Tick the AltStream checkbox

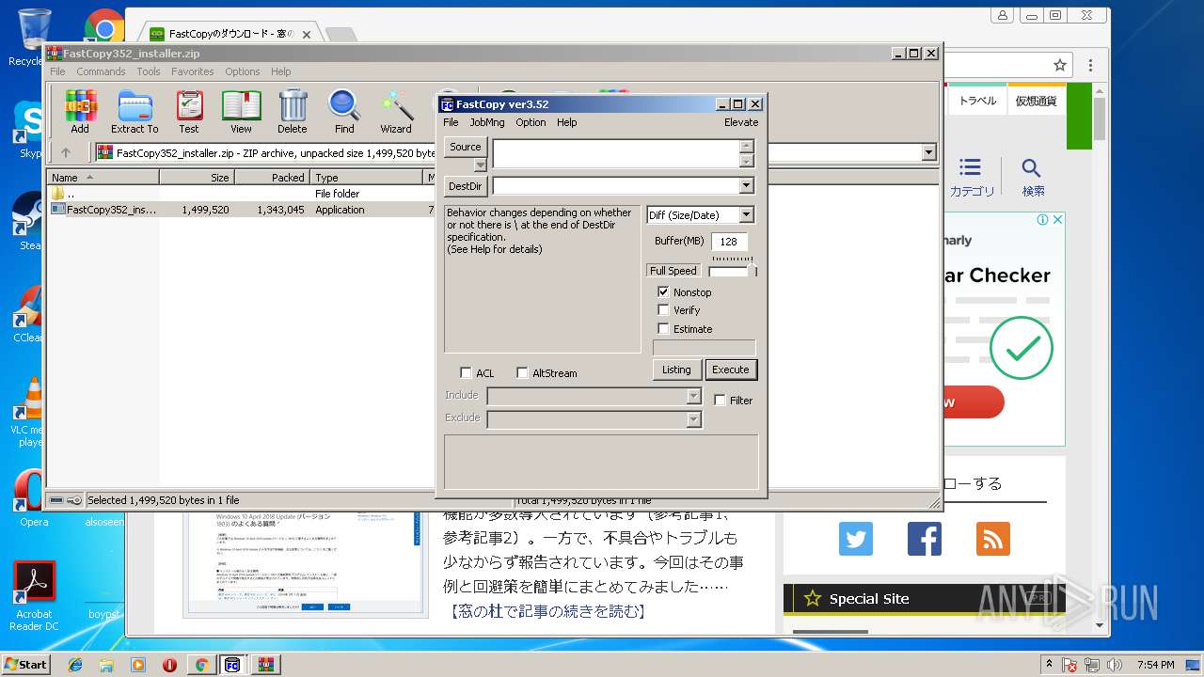[522, 373]
